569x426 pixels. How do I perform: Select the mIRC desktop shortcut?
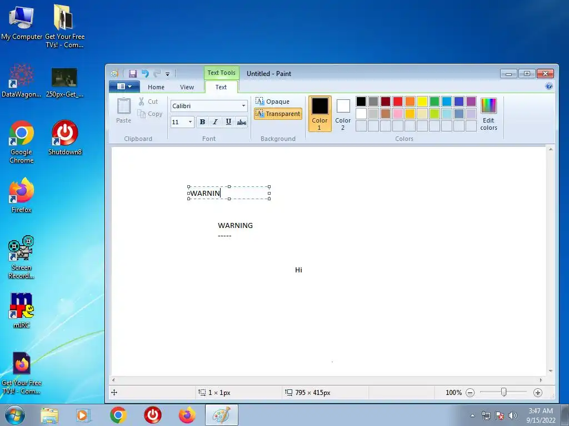point(22,310)
